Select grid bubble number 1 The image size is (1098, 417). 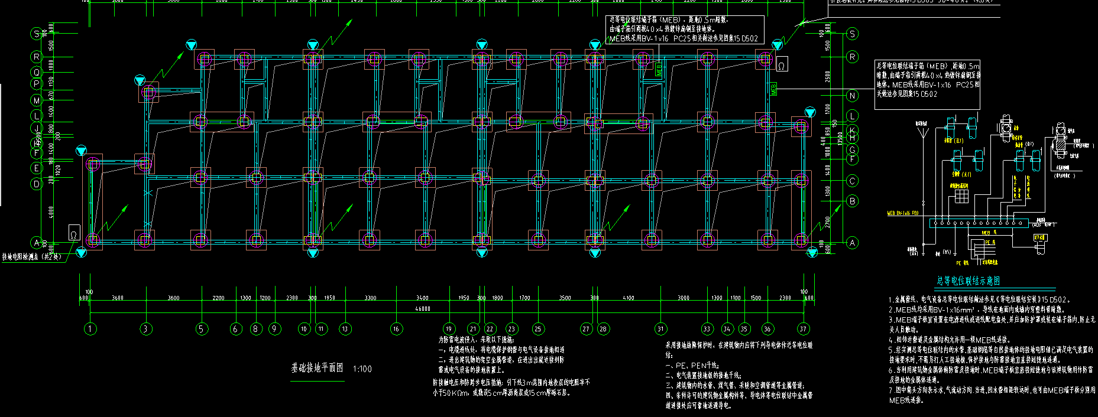[90, 328]
